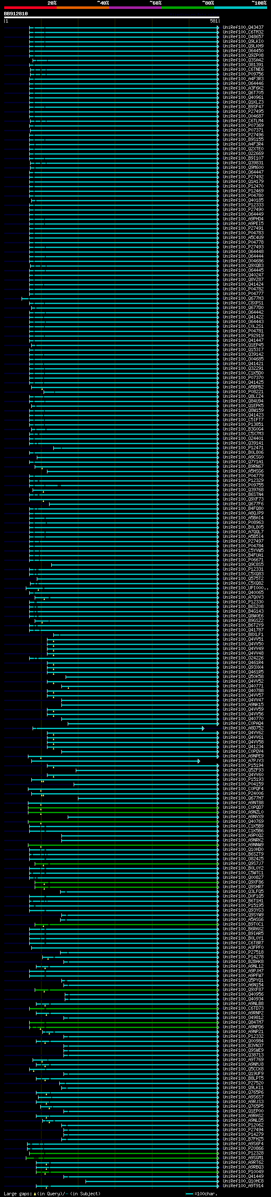Viewport: 271px width, 1197px height.
Task: Select hit label UniRef100_Q40065
Action: [243, 593]
